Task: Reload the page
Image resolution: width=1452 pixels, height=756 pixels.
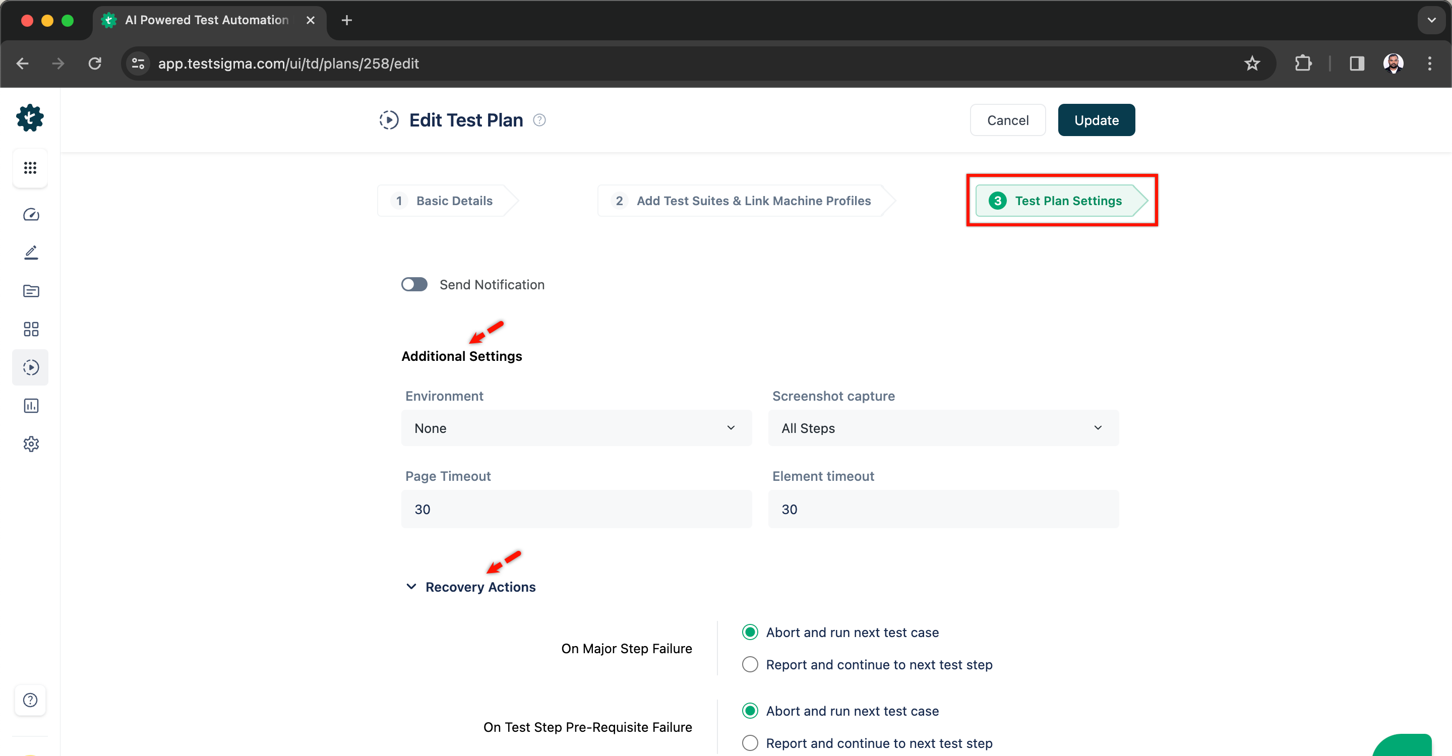Action: 95,64
